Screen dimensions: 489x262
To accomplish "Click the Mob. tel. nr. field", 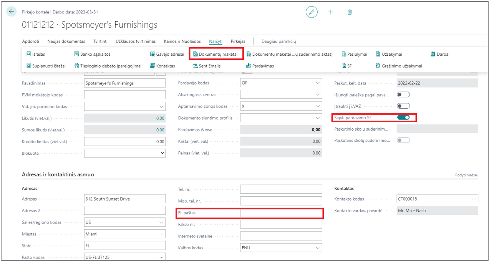I will point(281,201).
